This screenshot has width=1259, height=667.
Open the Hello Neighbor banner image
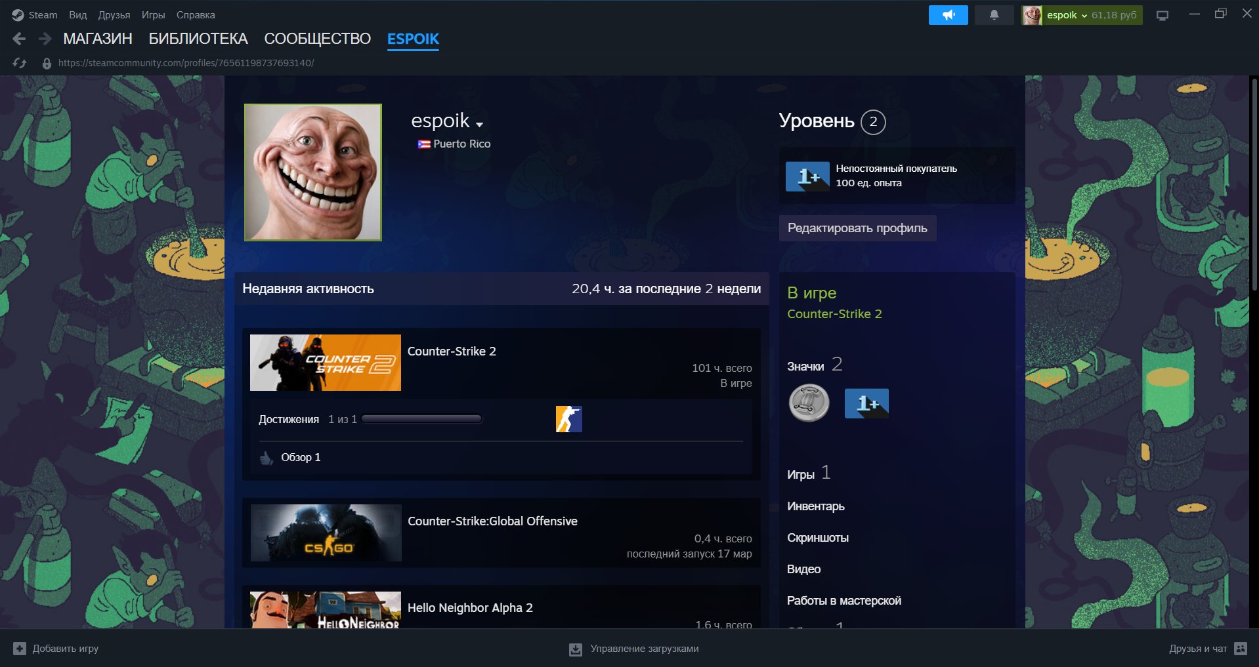click(x=326, y=610)
